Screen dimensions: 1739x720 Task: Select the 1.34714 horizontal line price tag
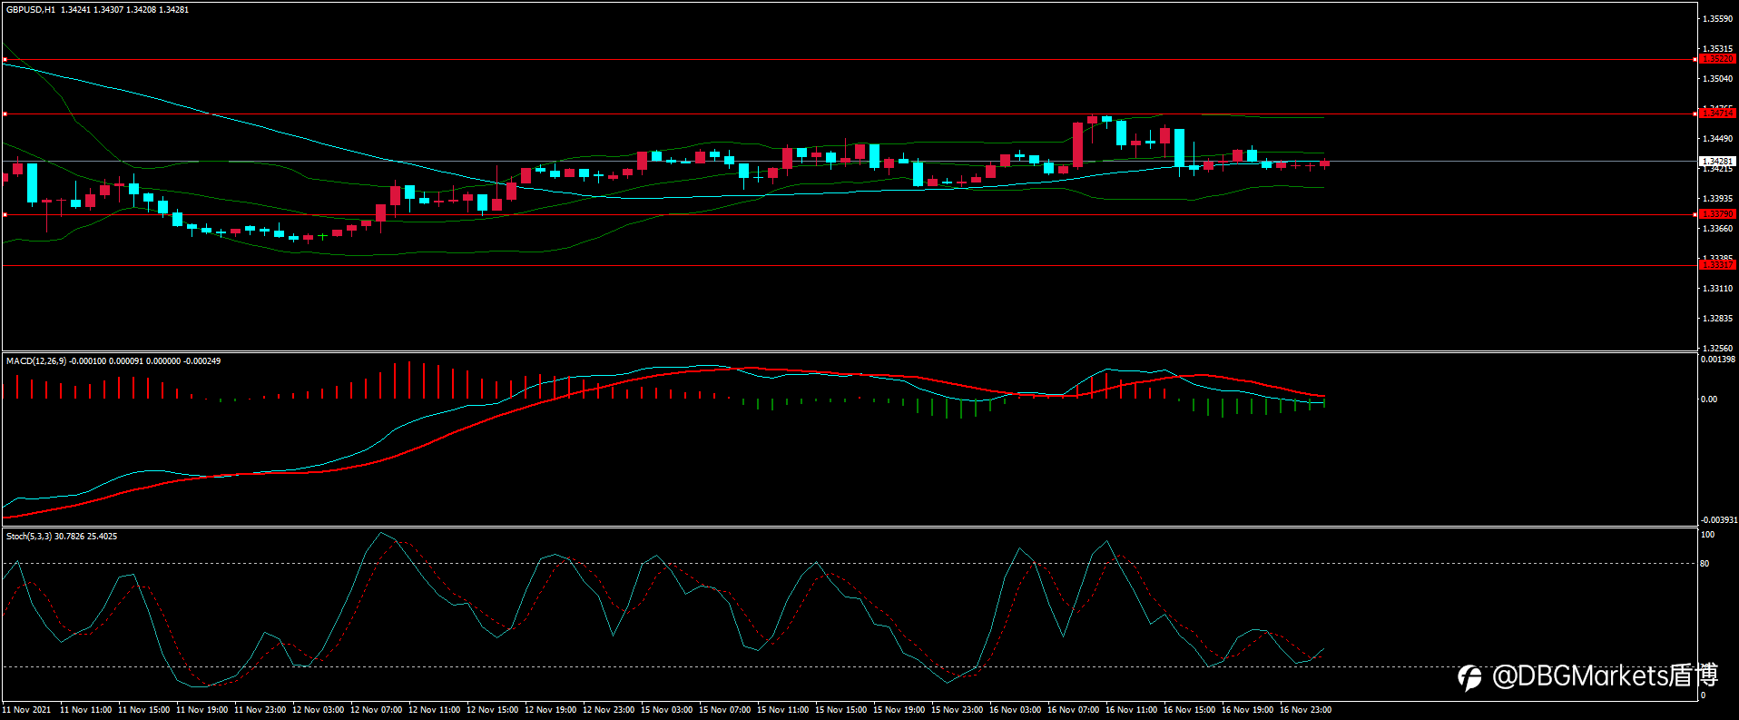click(1717, 113)
